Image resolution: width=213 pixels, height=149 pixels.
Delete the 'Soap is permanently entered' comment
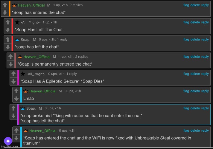point(195,57)
